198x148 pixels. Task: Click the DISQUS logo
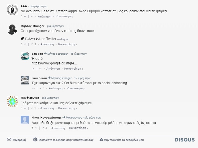[x=185, y=140]
